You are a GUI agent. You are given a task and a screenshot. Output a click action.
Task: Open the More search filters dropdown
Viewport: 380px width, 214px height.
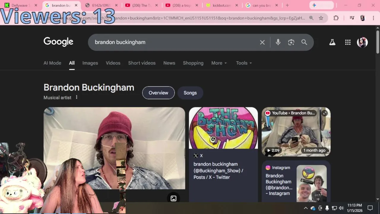click(x=219, y=63)
